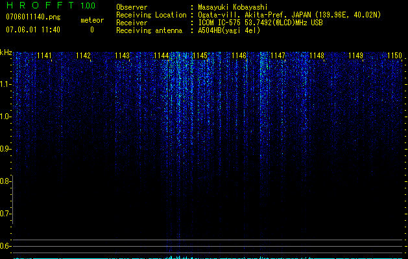Select observer name Masayuki Kobayashi
Image resolution: width=408 pixels, height=259 pixels.
233,7
